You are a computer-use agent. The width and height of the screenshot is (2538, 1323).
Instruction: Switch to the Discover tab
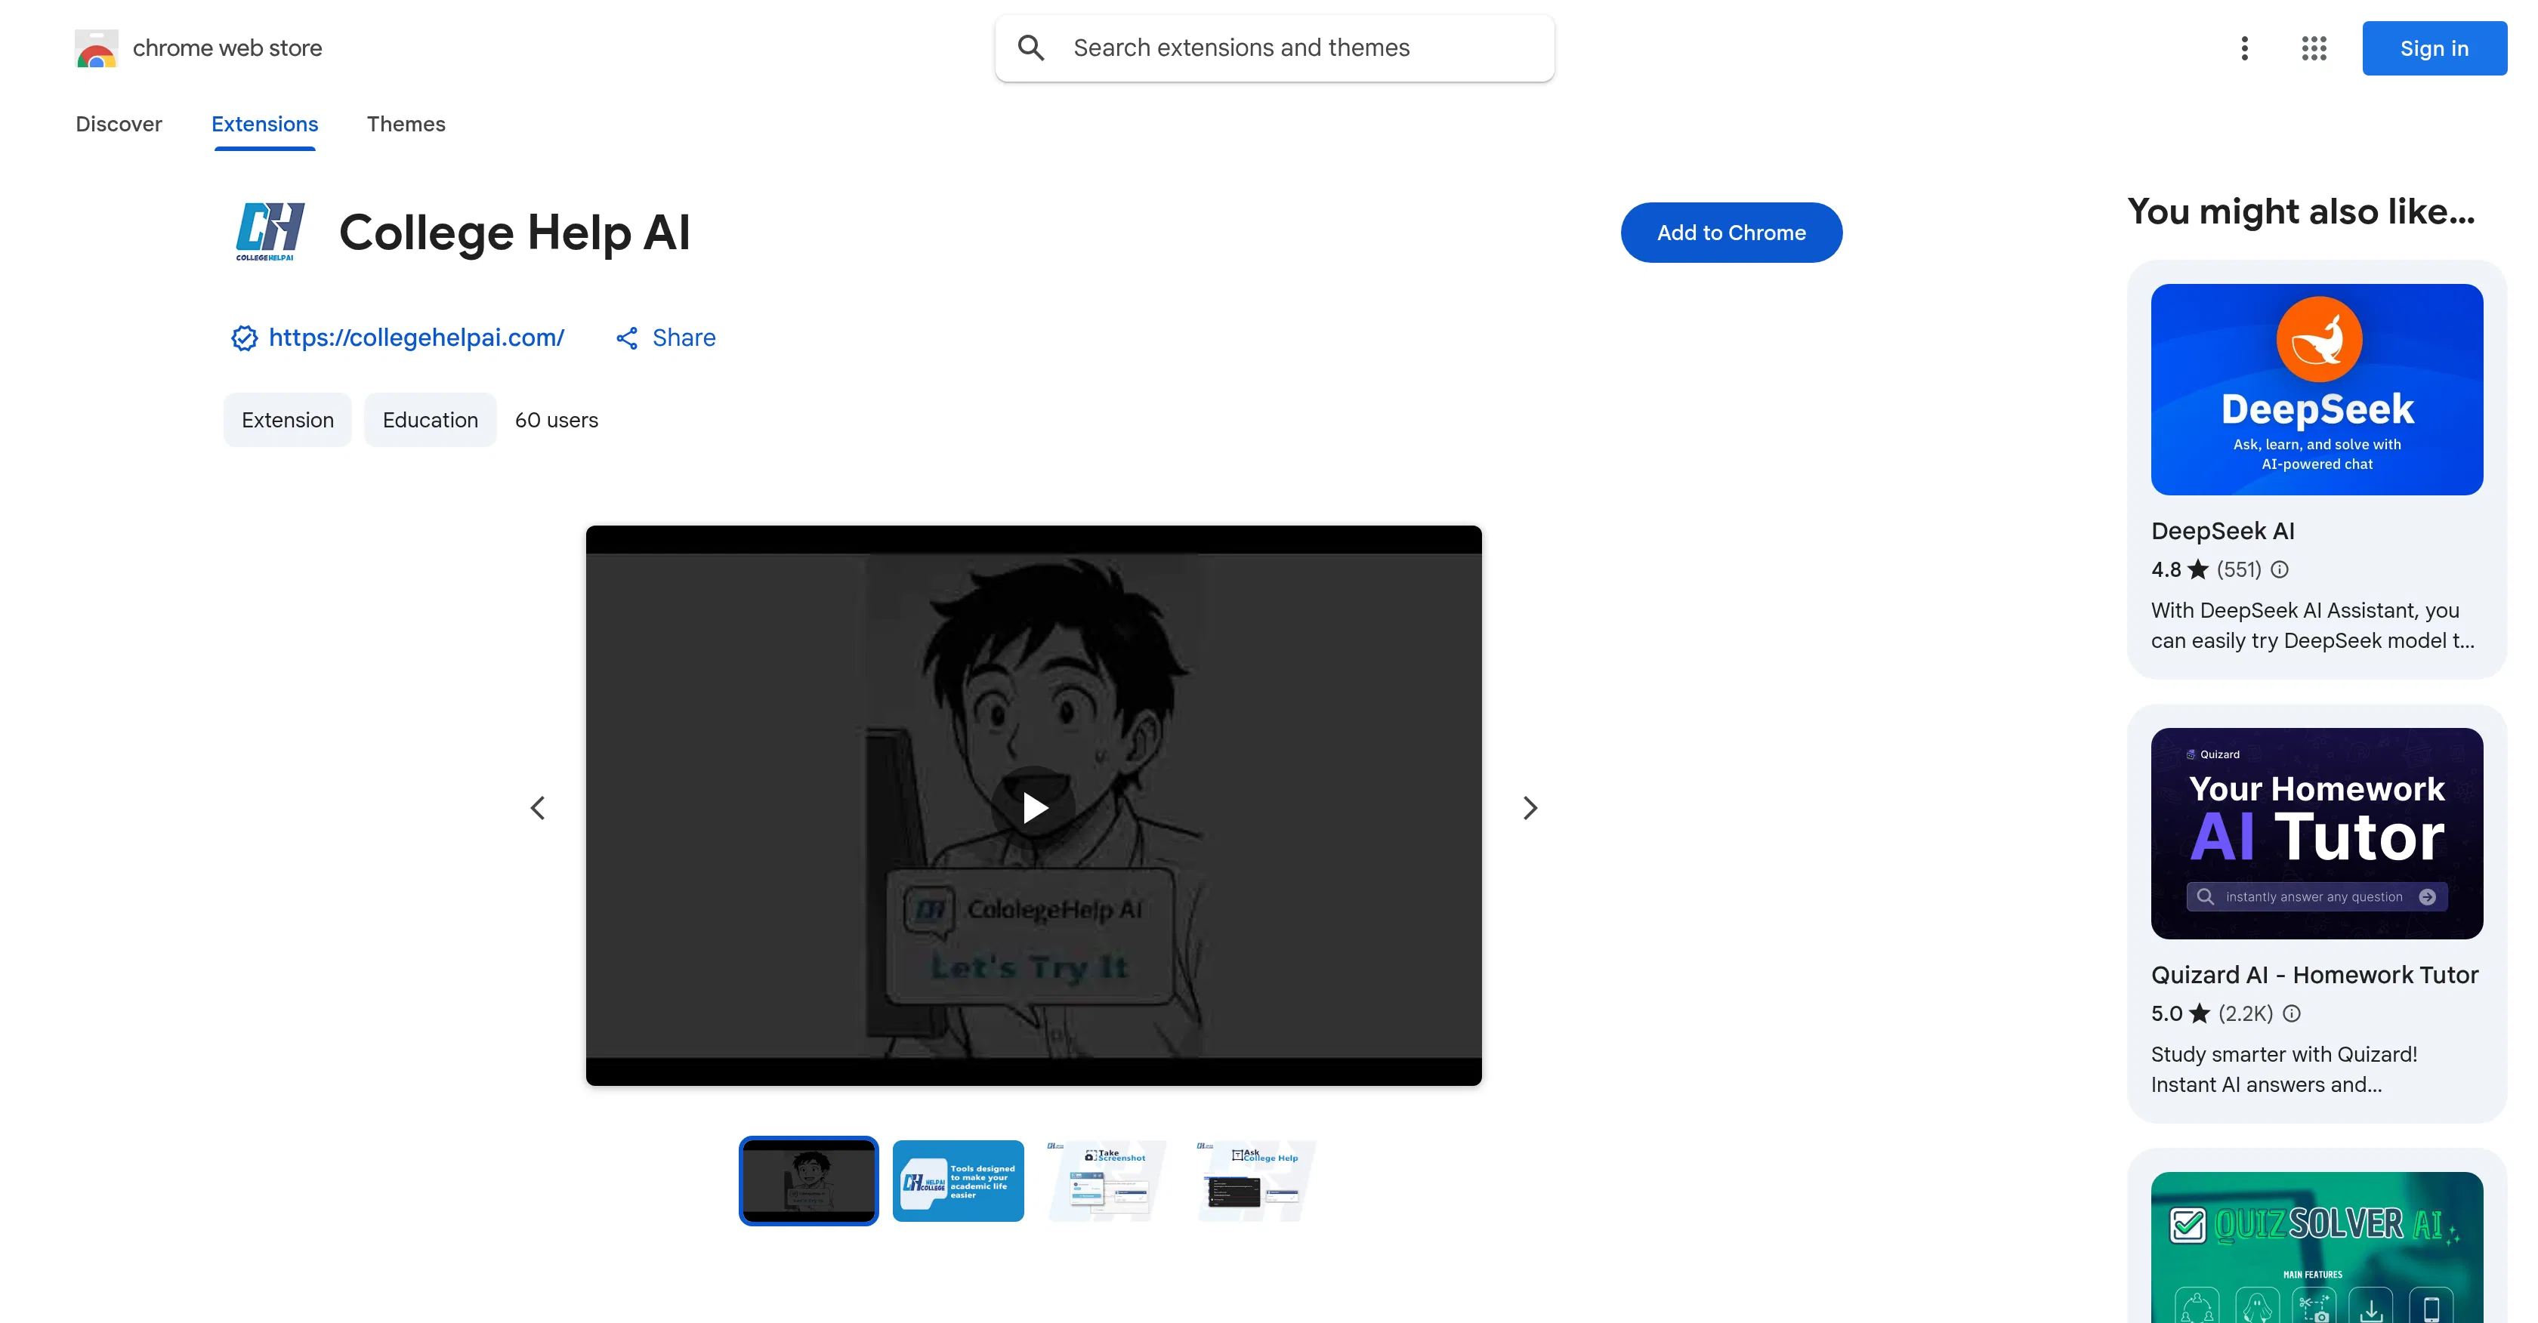point(119,124)
